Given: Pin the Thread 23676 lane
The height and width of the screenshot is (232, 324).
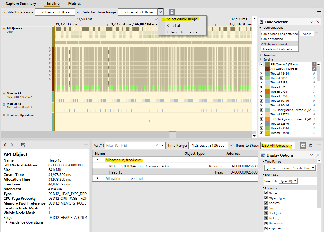Looking at the screenshot, I should 314,133.
